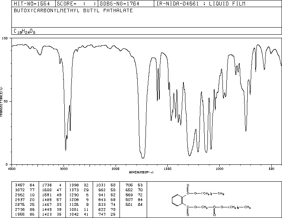Click the 1081 peak table entry

[79, 209]
